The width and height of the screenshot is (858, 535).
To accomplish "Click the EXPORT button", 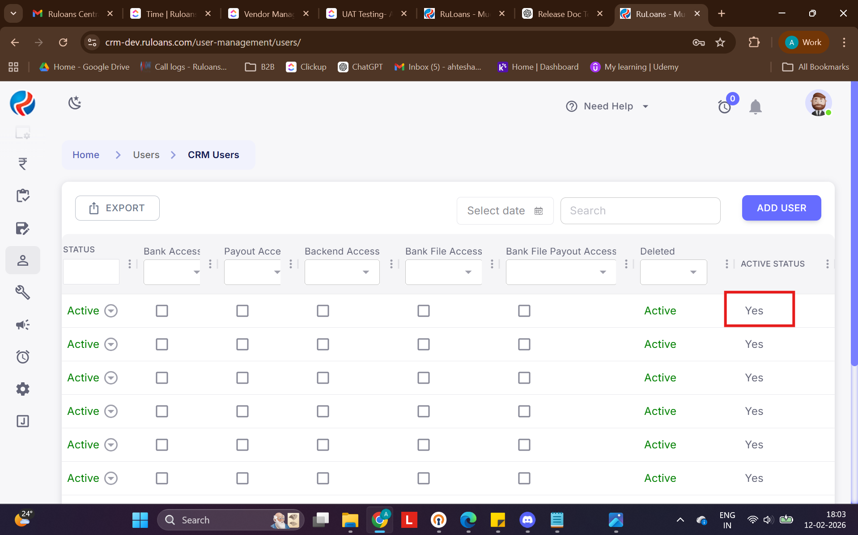I will 117,208.
